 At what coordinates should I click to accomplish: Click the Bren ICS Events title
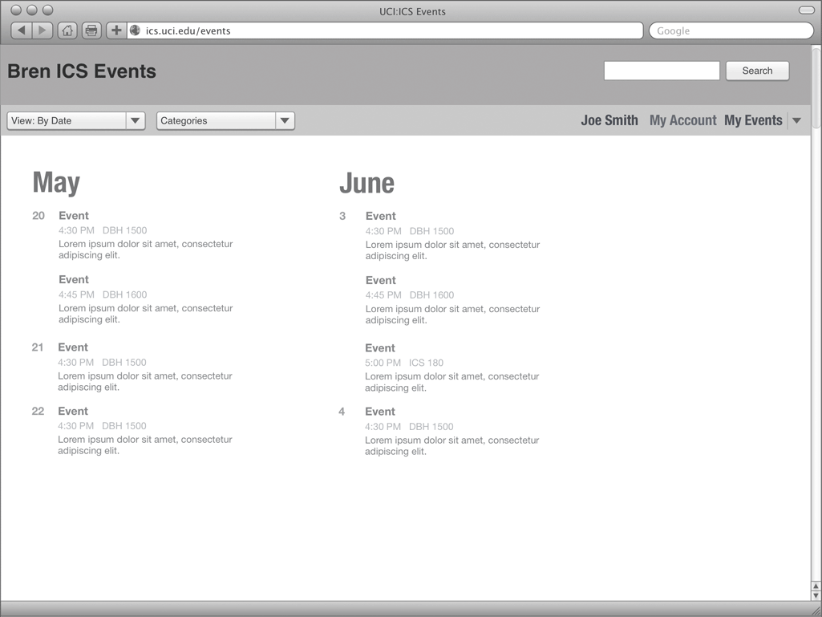pos(82,71)
